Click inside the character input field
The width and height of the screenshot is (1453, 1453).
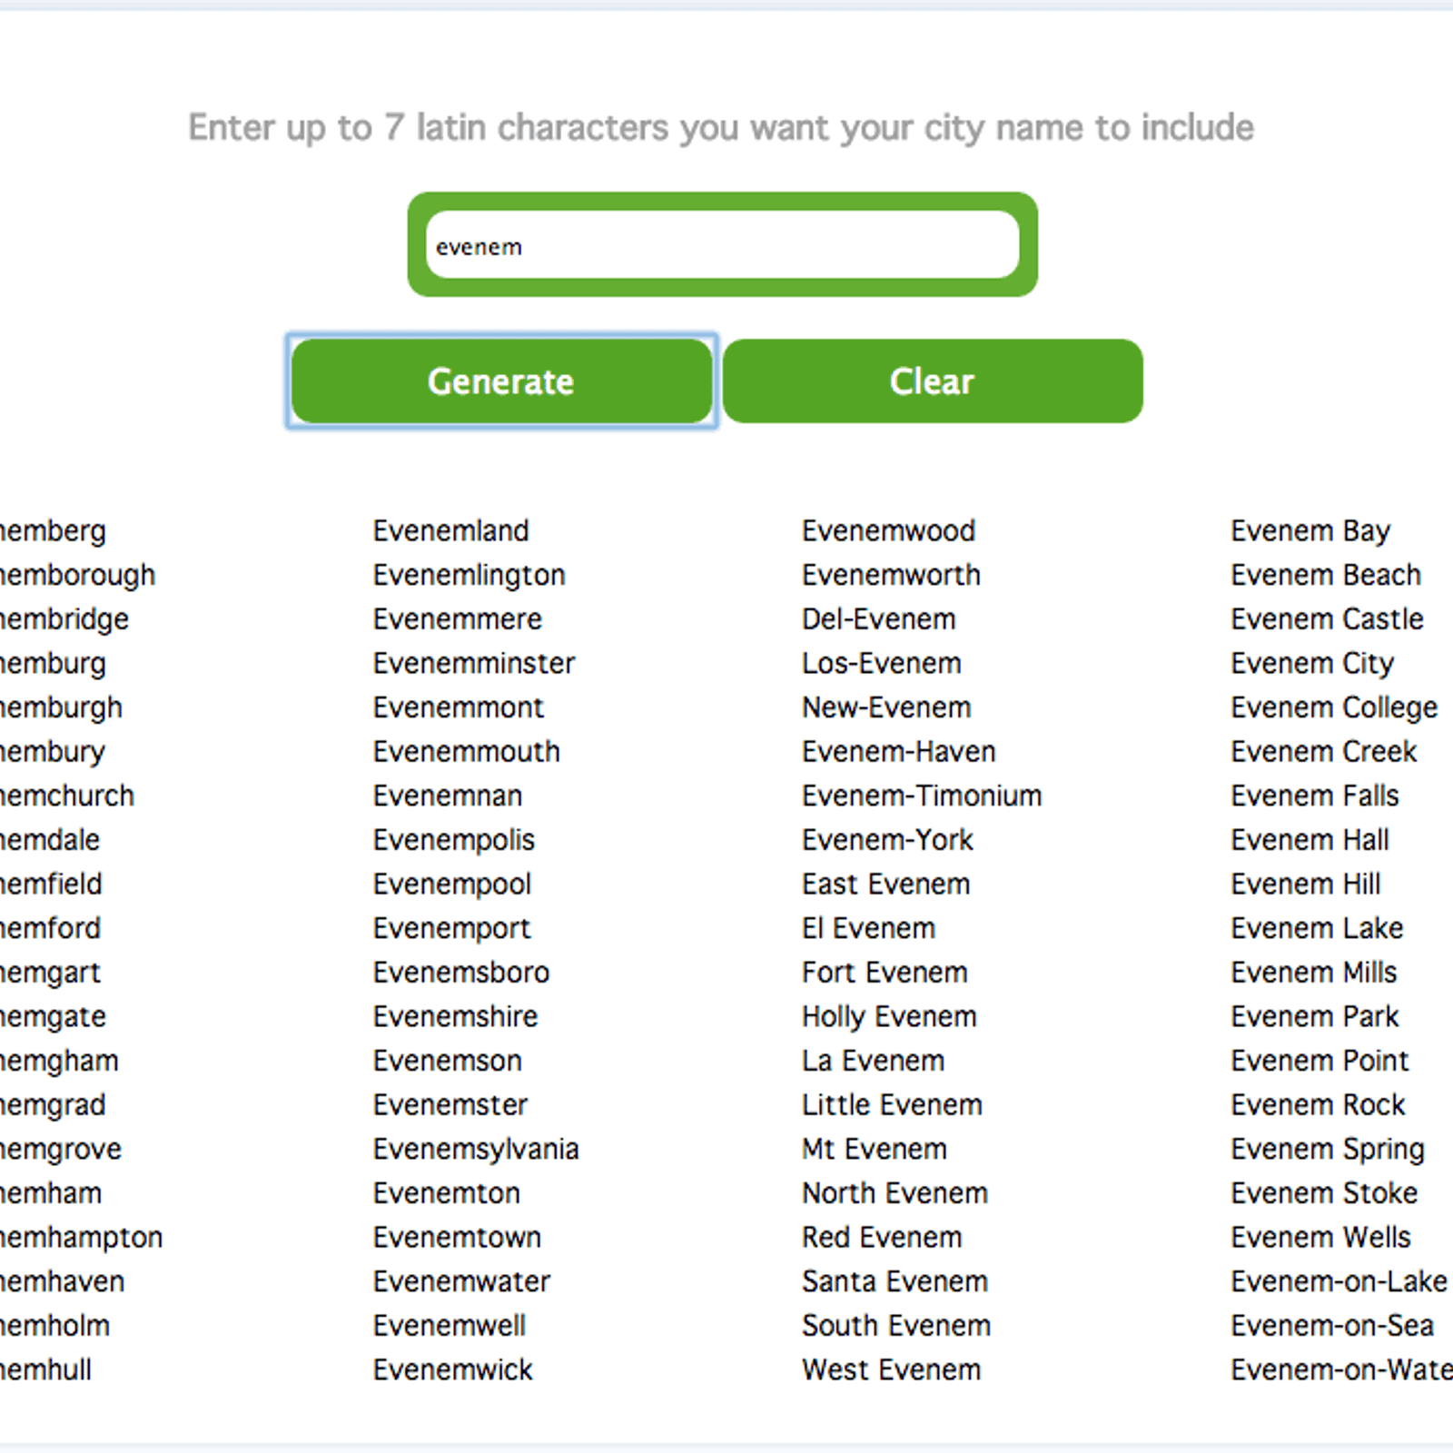coord(722,245)
